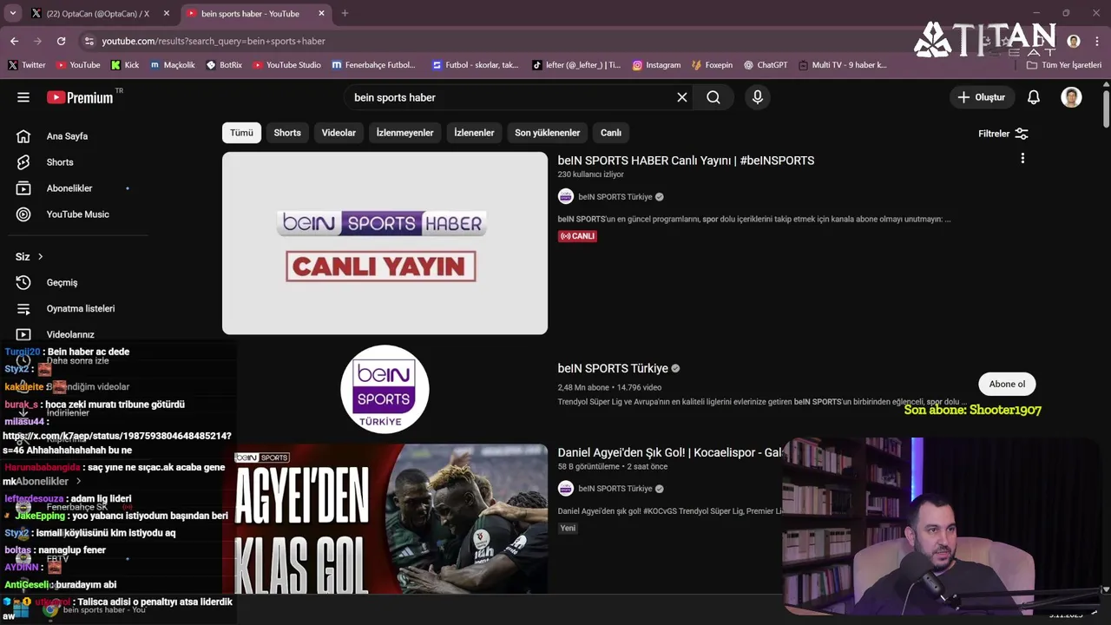Click Abone ol for beIN SPORTS Türkiye
1111x625 pixels.
(1007, 384)
